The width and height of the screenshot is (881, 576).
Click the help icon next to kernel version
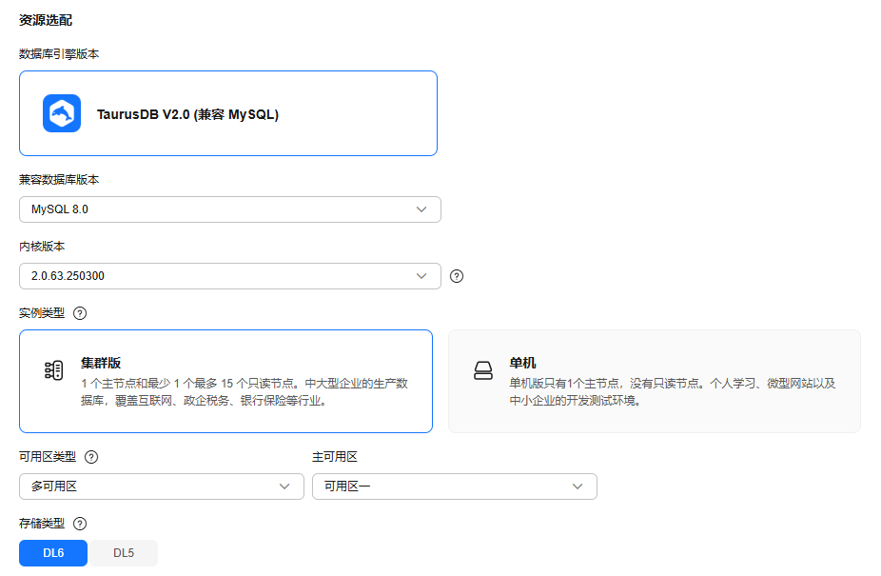pyautogui.click(x=457, y=276)
